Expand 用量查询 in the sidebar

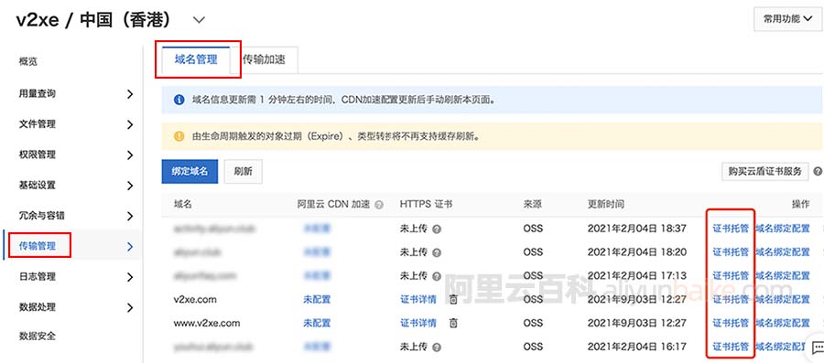pyautogui.click(x=130, y=94)
